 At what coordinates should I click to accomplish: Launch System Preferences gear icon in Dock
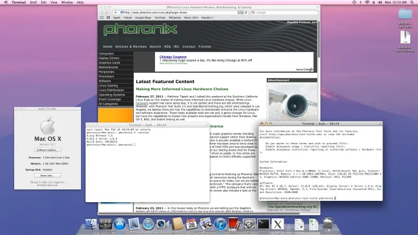click(x=249, y=224)
